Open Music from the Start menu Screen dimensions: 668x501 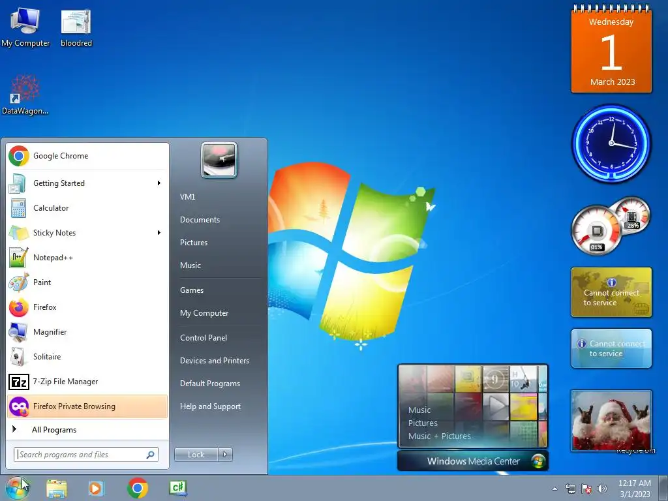tap(190, 266)
